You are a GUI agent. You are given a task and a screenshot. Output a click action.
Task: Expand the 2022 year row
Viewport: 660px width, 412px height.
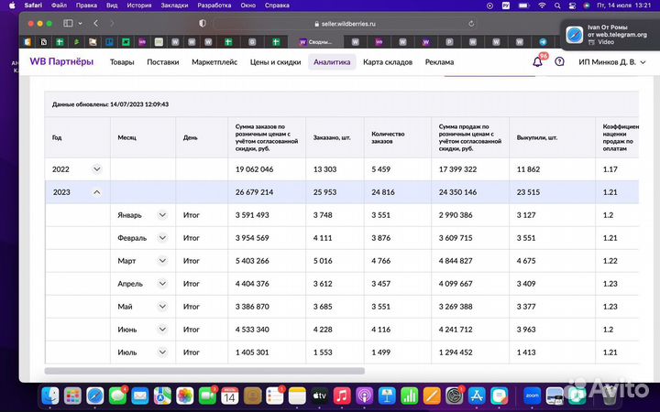[96, 169]
